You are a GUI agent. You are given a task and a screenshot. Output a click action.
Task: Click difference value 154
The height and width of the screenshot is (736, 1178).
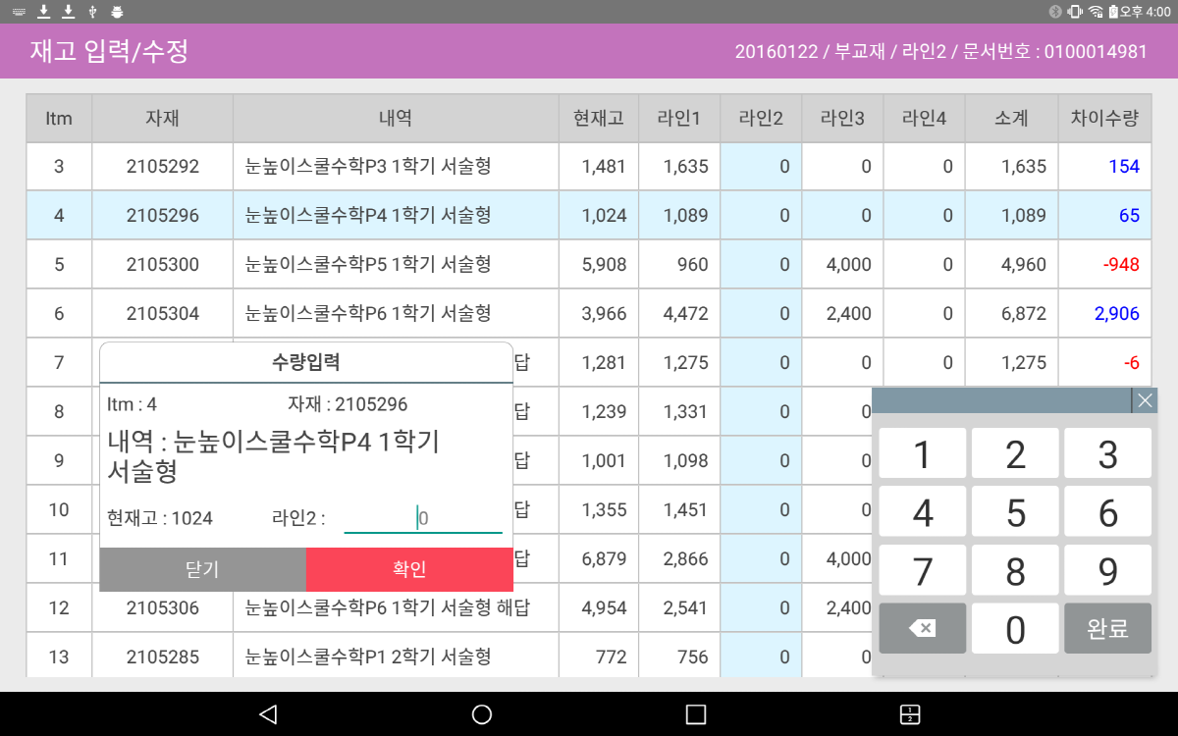point(1124,167)
